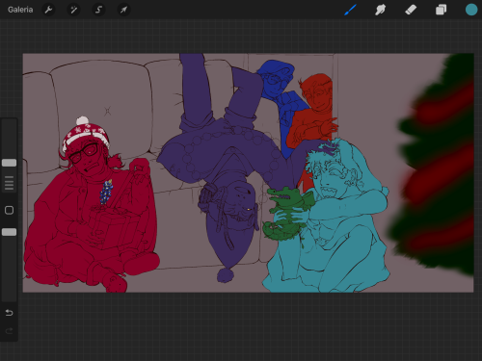Undo the last stroke
Image resolution: width=482 pixels, height=361 pixels.
click(x=9, y=313)
